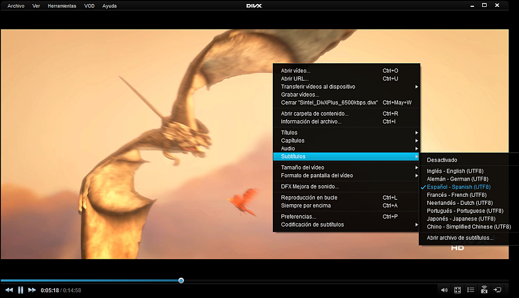
Task: Click the seek bar handle
Action: pos(181,281)
